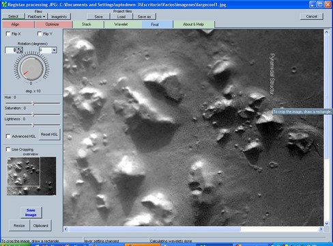Enable the Flip Y checkbox
The height and width of the screenshot is (246, 333).
40,33
